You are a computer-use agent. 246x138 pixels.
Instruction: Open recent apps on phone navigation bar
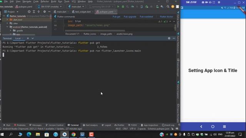point(224,127)
